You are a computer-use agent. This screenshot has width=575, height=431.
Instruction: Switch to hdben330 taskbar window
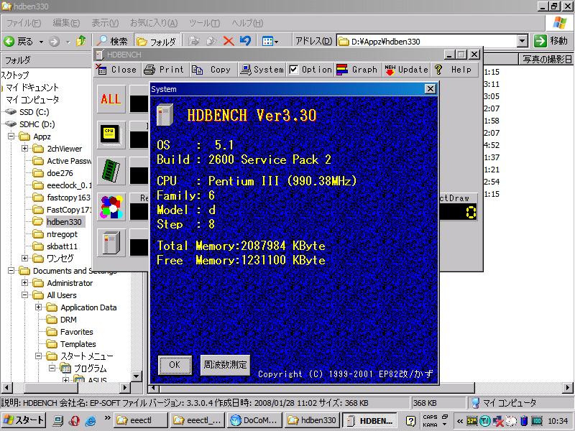coord(311,420)
